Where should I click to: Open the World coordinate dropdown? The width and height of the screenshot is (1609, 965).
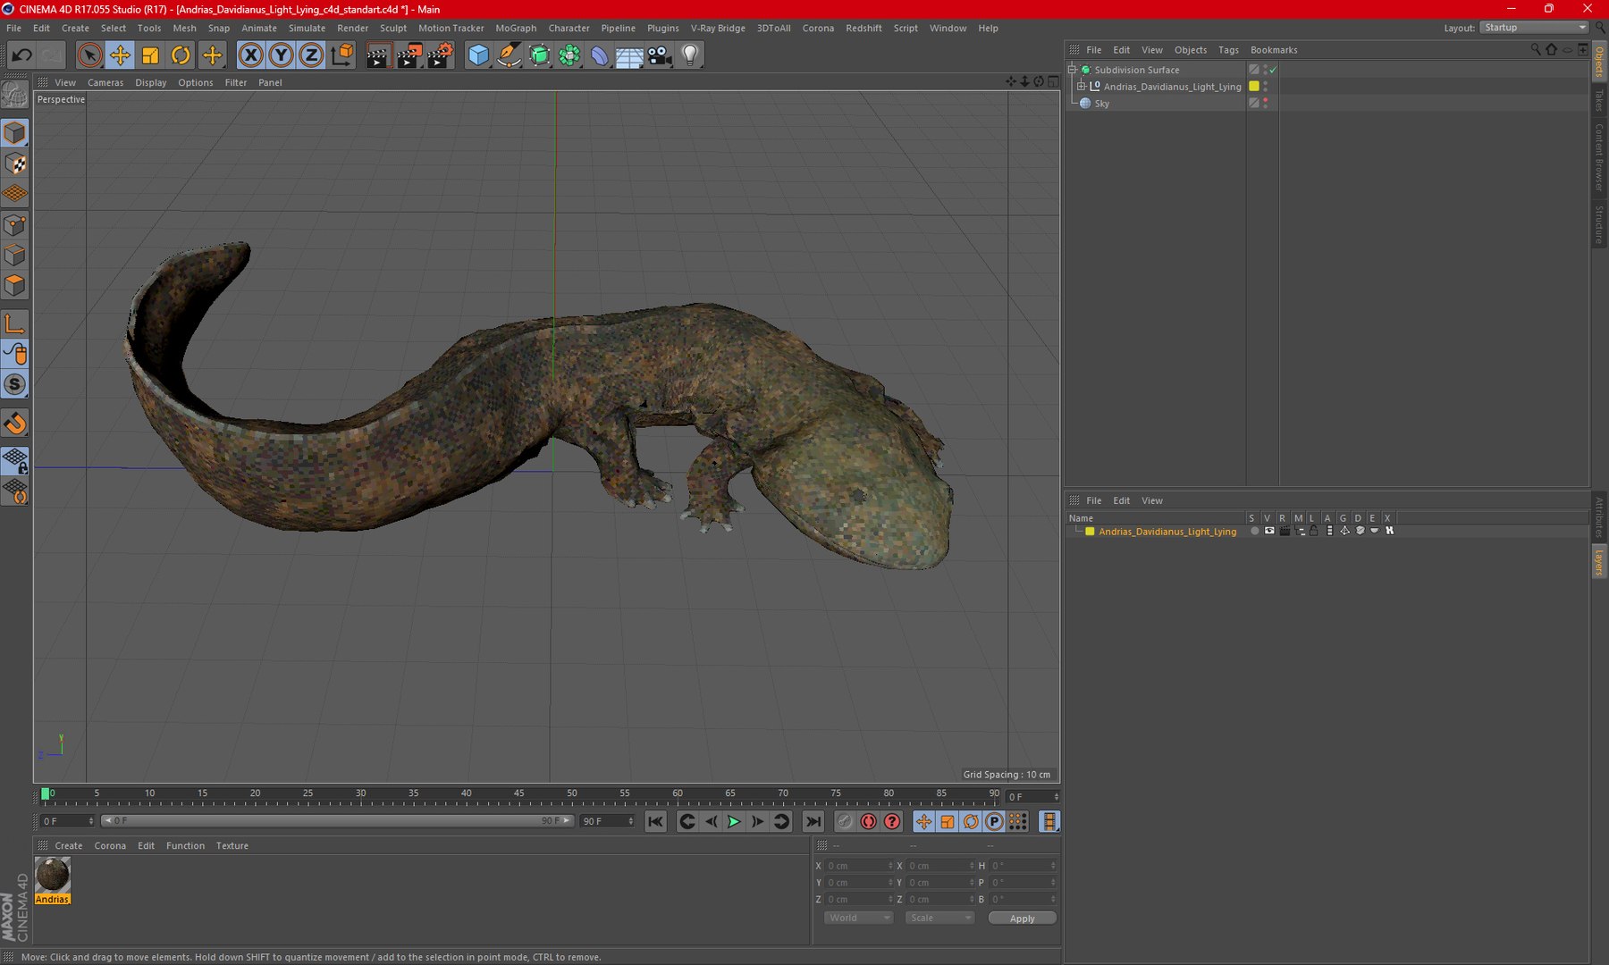[858, 919]
